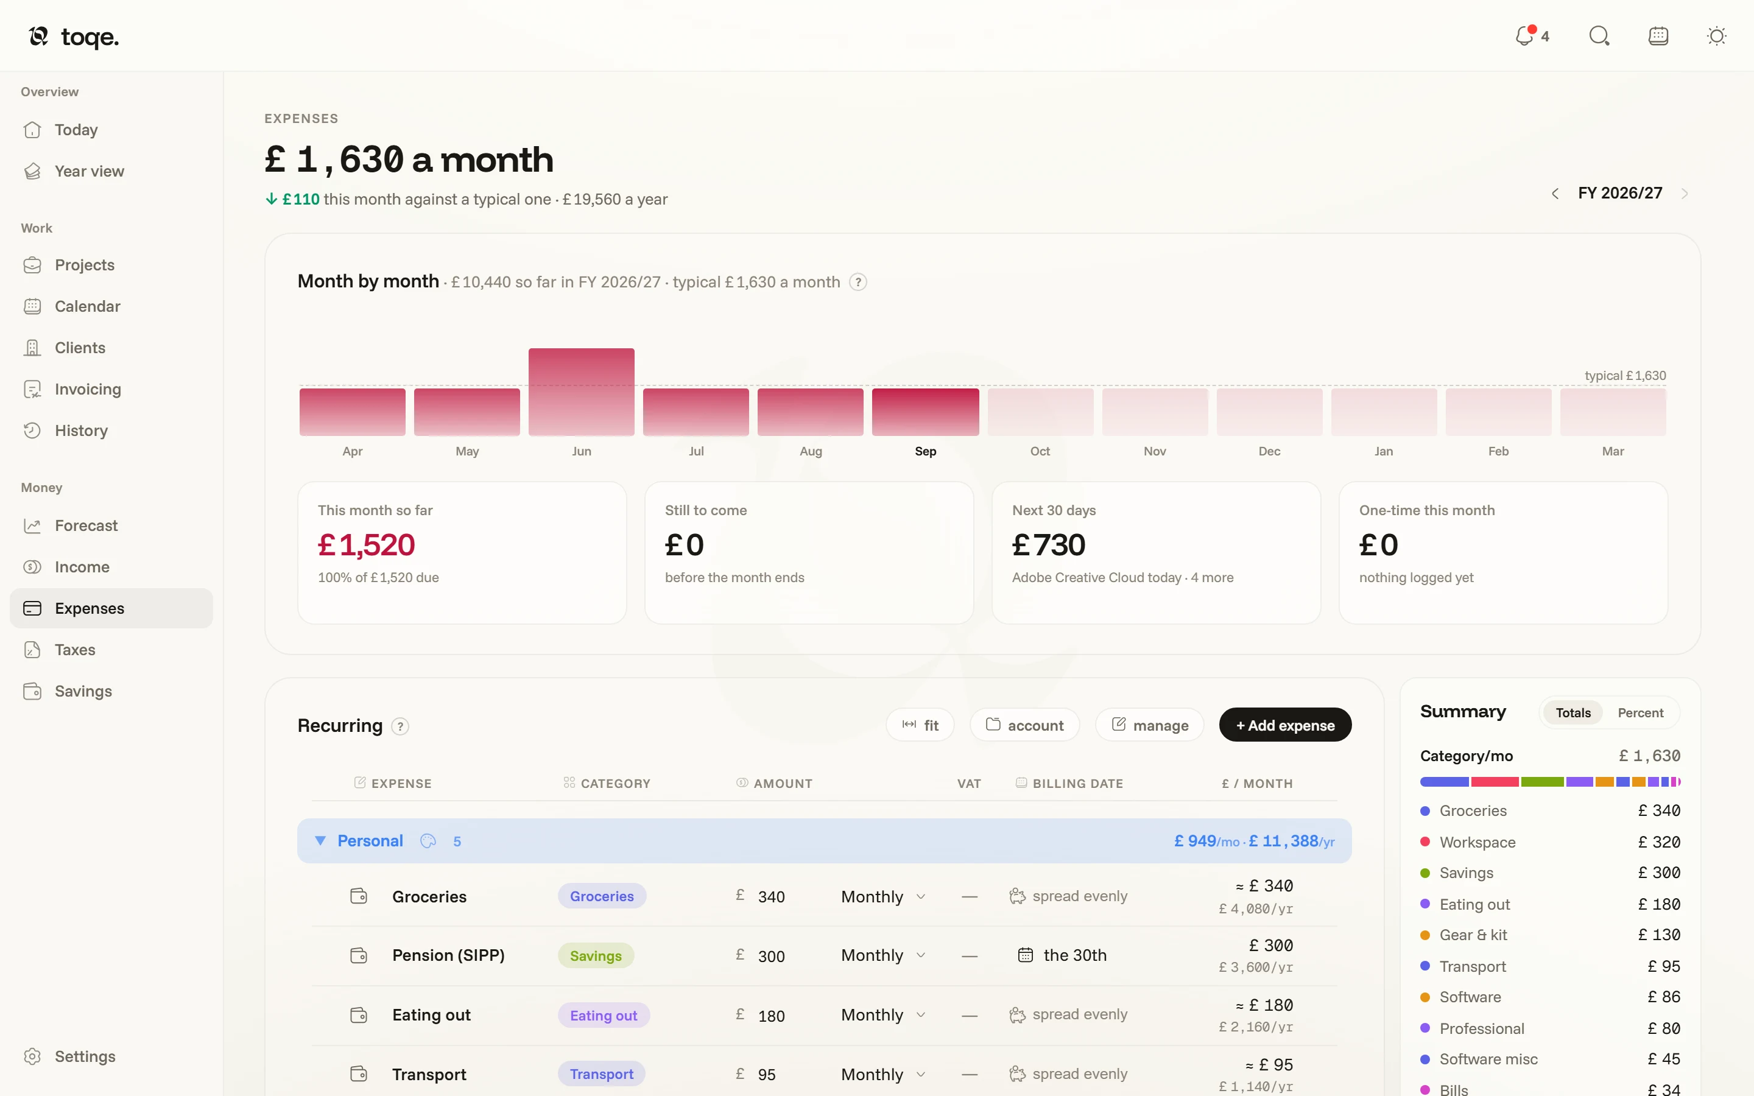The width and height of the screenshot is (1754, 1096).
Task: Open the notifications bell
Action: (1532, 35)
